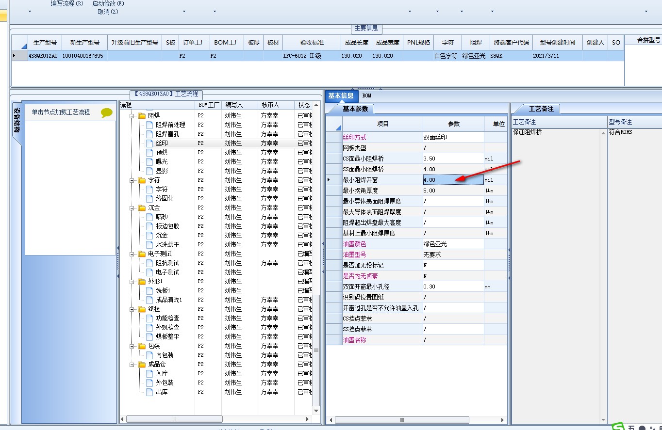Click the CS面最小阻焊桥 value 3.50

(453, 159)
